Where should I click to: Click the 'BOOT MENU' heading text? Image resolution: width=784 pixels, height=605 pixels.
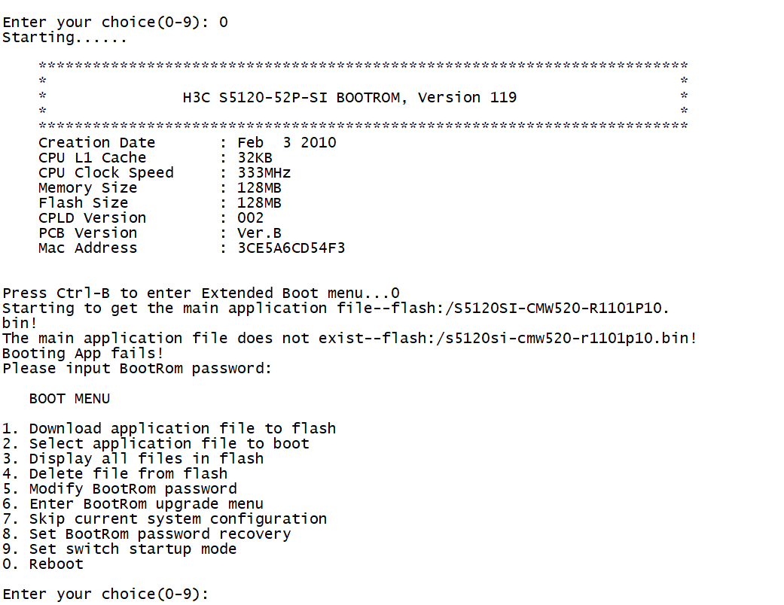pos(69,399)
